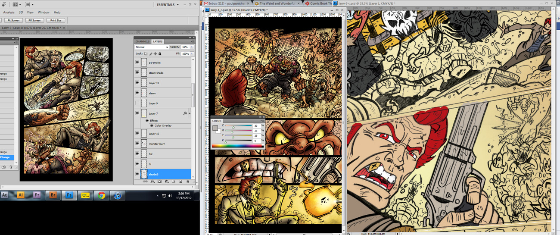Hide the monster-burn layer
560x235 pixels.
137,144
